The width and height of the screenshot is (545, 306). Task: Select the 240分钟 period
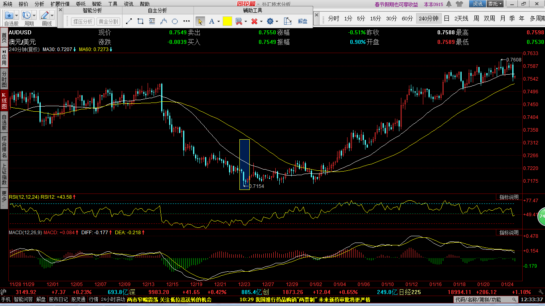coord(428,18)
